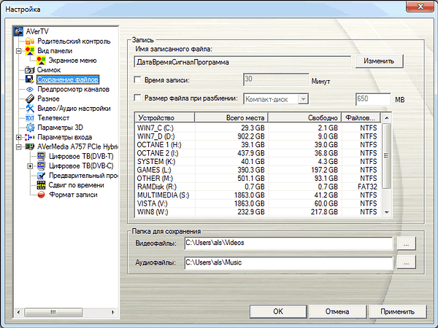Open the Телетекст settings icon
This screenshot has width=438, height=328.
pos(29,117)
